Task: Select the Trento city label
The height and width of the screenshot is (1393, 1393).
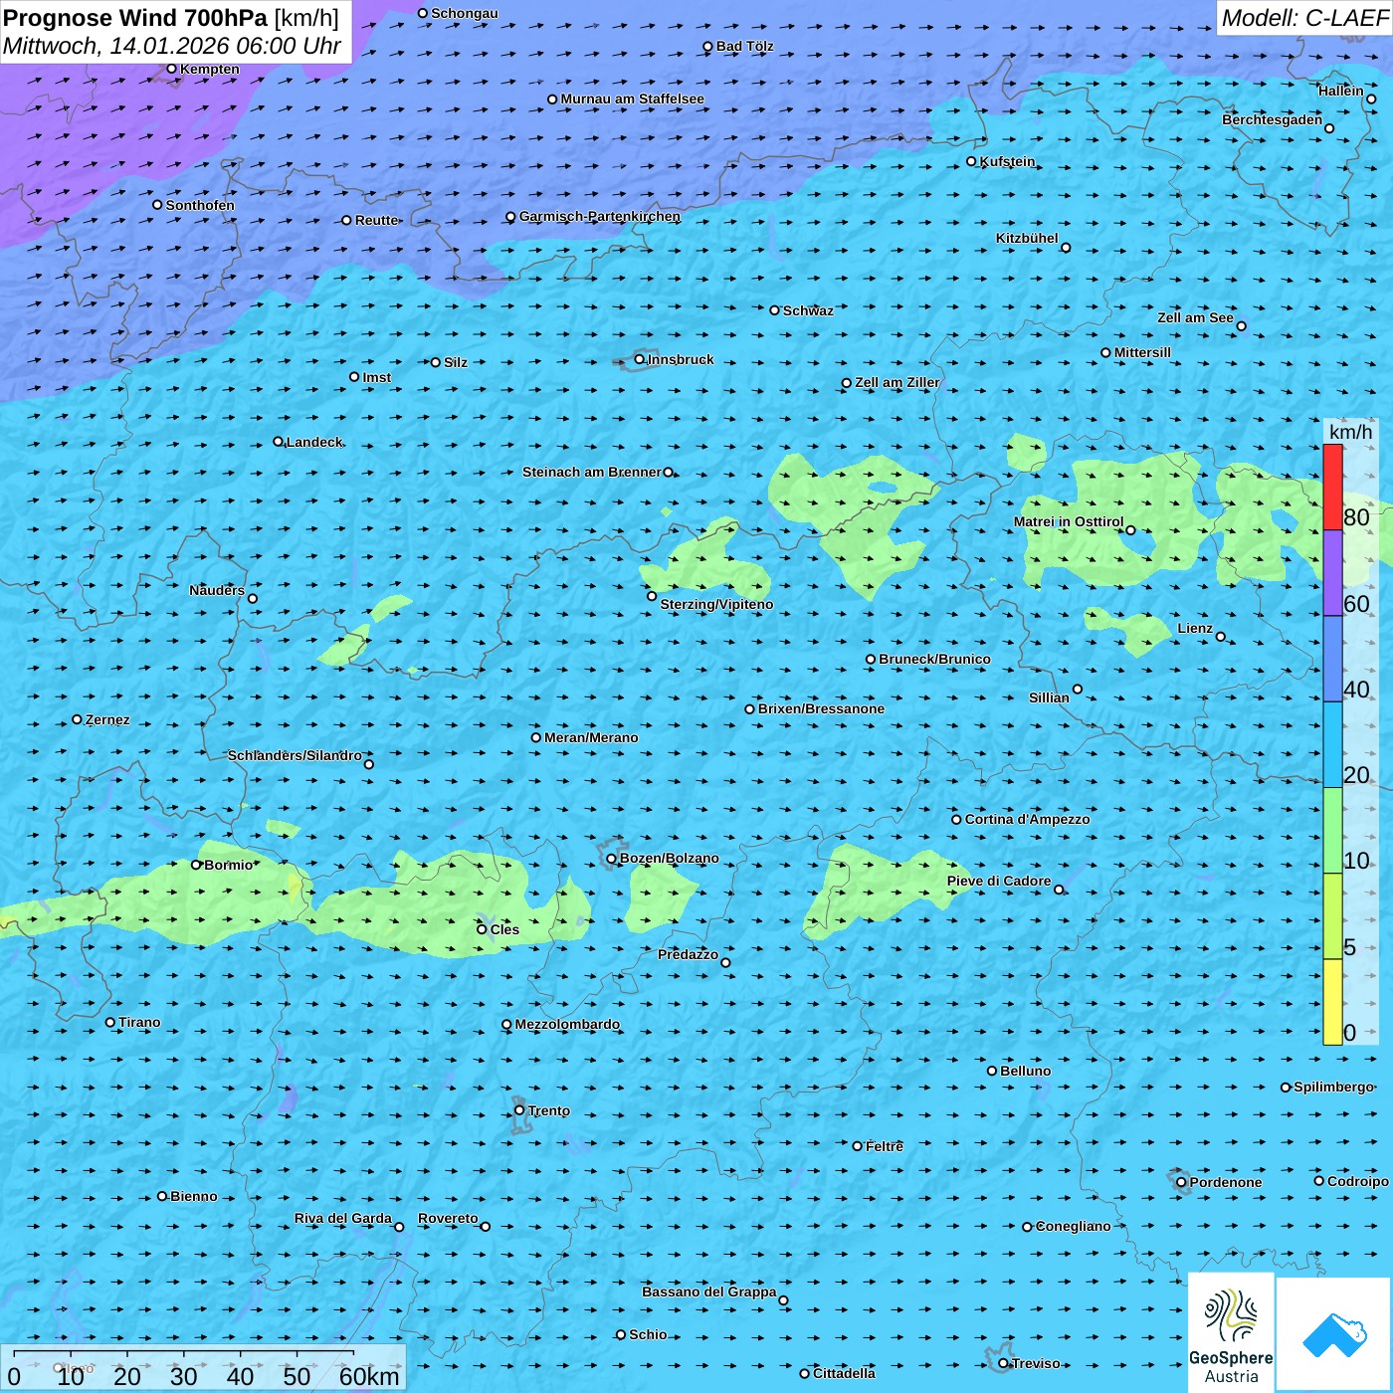Action: (x=549, y=1110)
